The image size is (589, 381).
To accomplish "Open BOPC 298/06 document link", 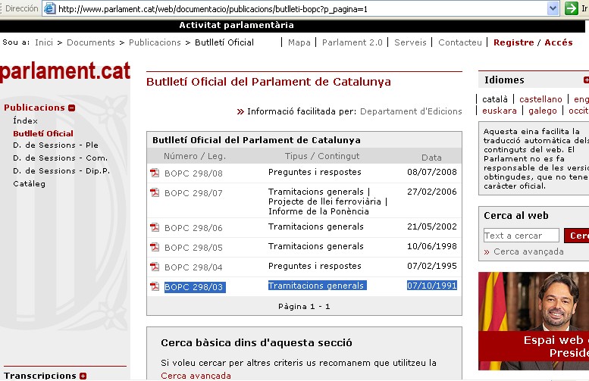I will pos(193,228).
